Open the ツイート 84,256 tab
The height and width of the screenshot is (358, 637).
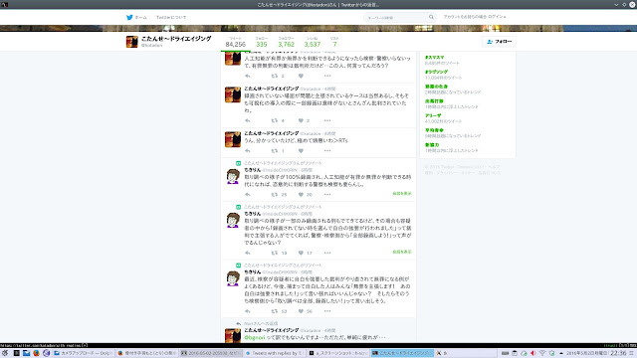pos(235,42)
